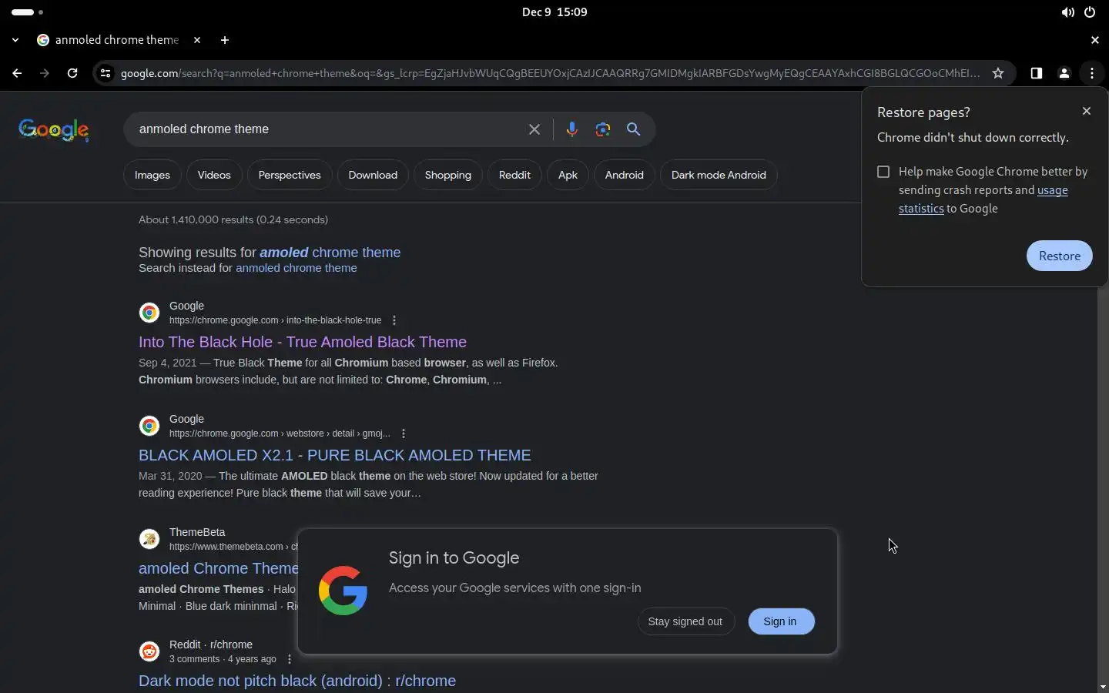This screenshot has height=693, width=1109.
Task: Click Stay signed out
Action: coord(685,621)
